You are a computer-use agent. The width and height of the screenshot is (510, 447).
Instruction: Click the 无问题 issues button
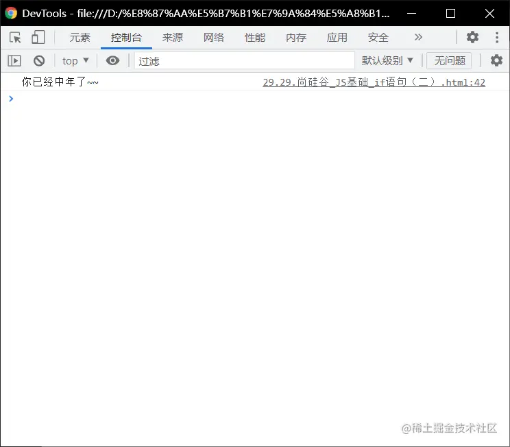[x=449, y=60]
